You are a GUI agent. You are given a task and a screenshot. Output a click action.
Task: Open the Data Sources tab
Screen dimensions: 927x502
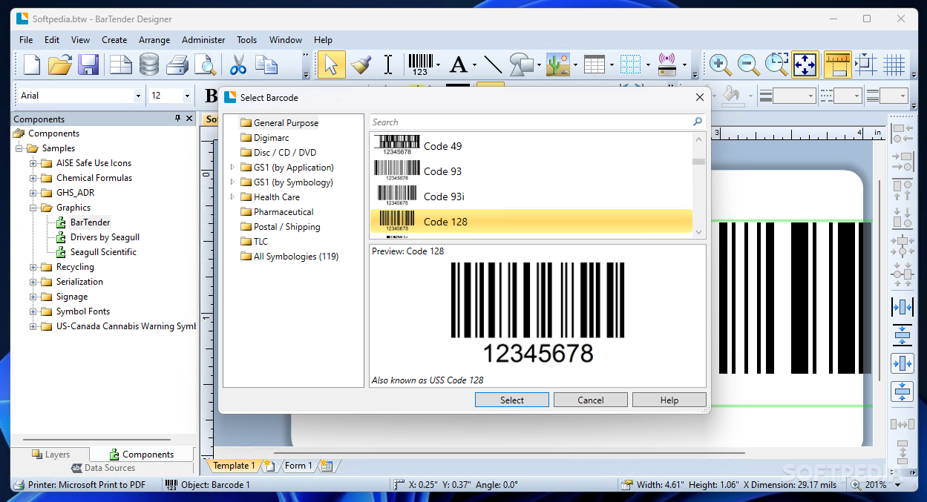pos(103,468)
